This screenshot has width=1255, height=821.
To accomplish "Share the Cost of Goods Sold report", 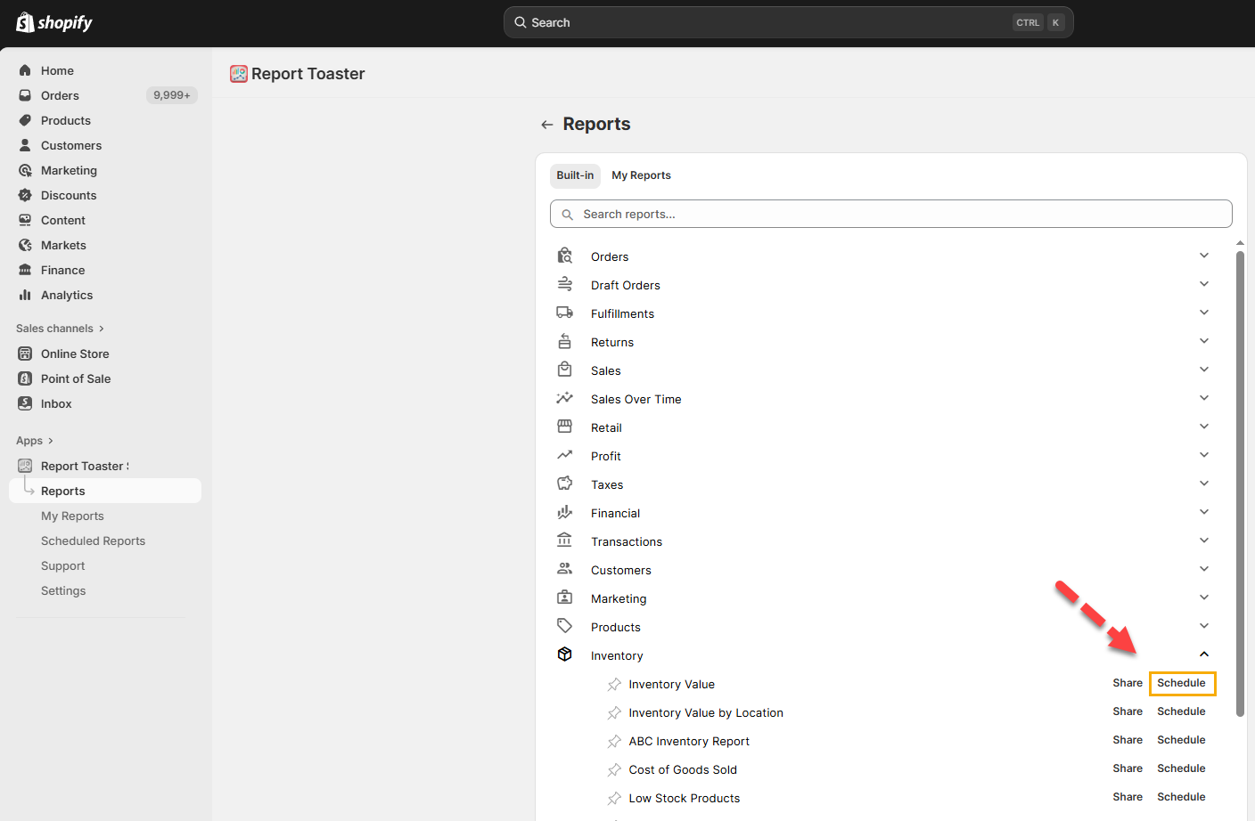I will 1127,768.
